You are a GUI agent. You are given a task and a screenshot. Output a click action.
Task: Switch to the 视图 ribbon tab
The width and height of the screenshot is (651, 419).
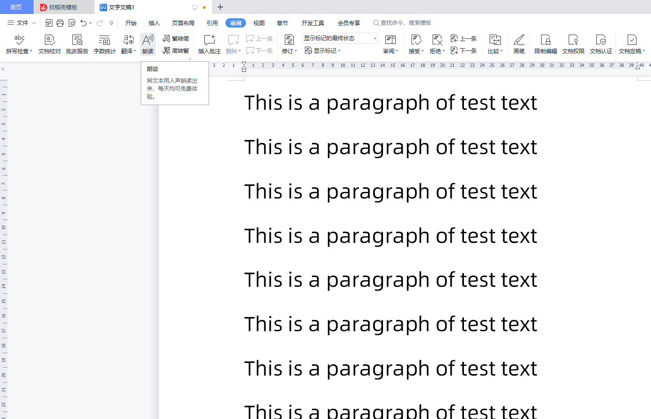259,23
